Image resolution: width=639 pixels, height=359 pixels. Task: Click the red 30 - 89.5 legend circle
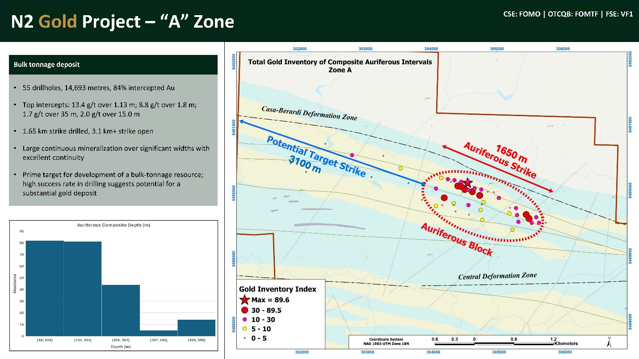click(x=244, y=309)
